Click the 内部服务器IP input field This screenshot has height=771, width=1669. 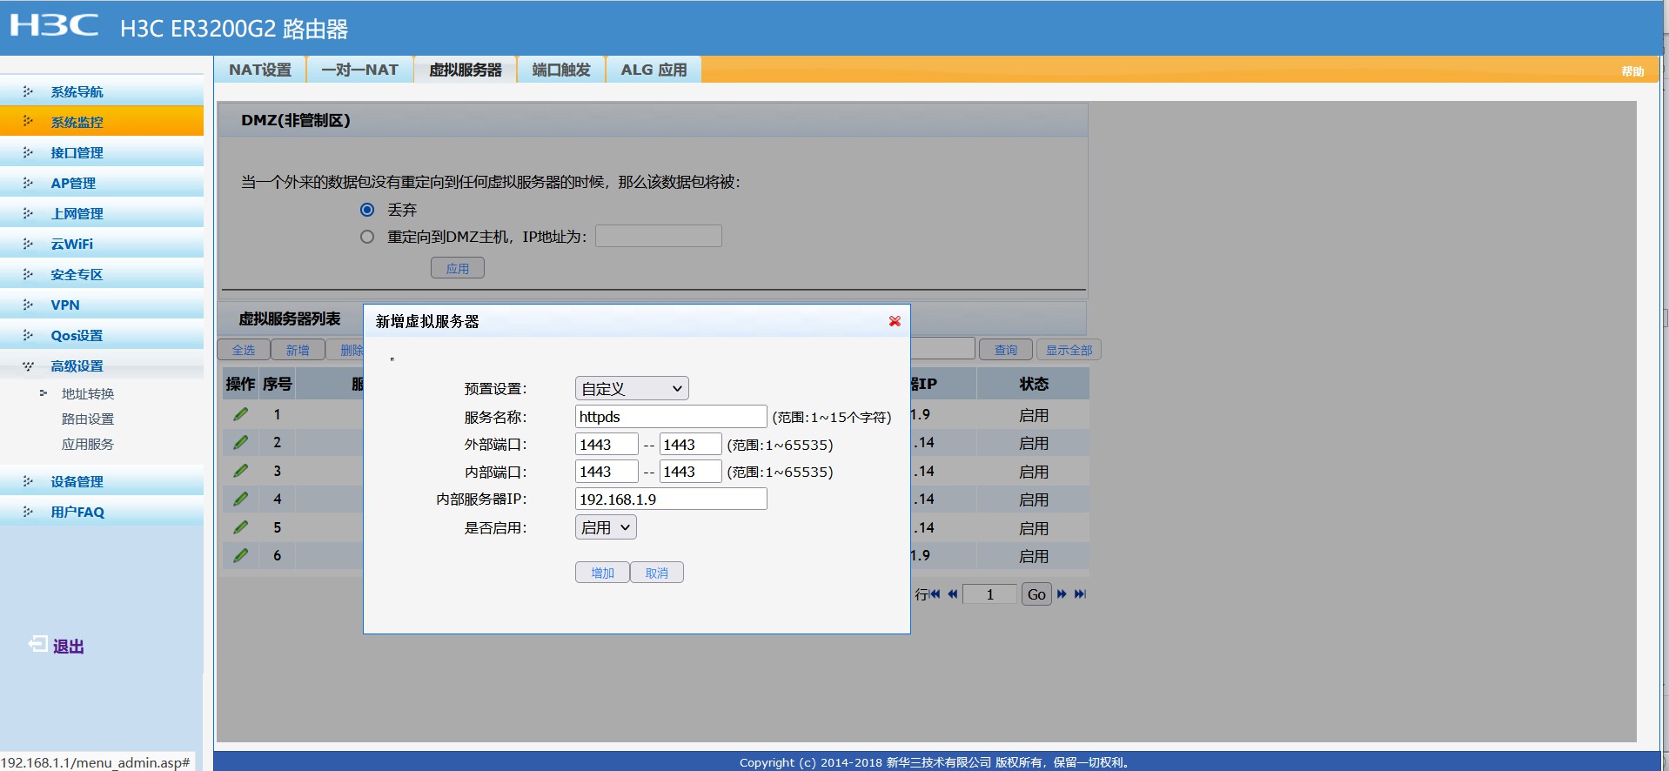coord(671,499)
